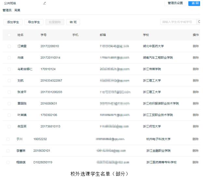Image resolution: width=203 pixels, height=177 pixels.
Task: Click the blue 返回 button
Action: (x=195, y=3)
